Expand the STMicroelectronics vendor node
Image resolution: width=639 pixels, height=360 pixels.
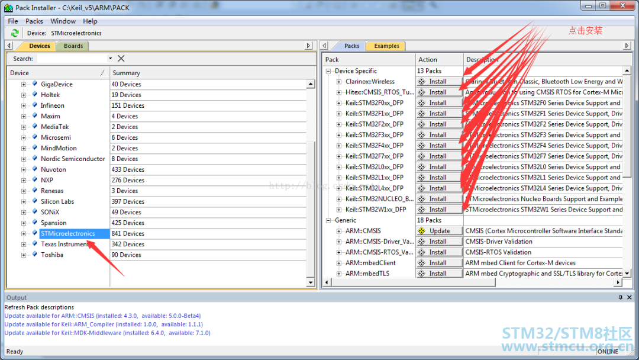point(24,234)
